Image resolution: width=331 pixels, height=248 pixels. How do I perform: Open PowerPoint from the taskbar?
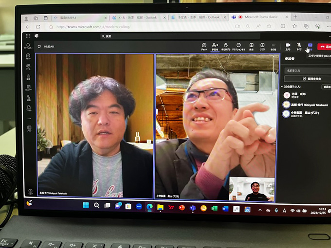[182, 208]
